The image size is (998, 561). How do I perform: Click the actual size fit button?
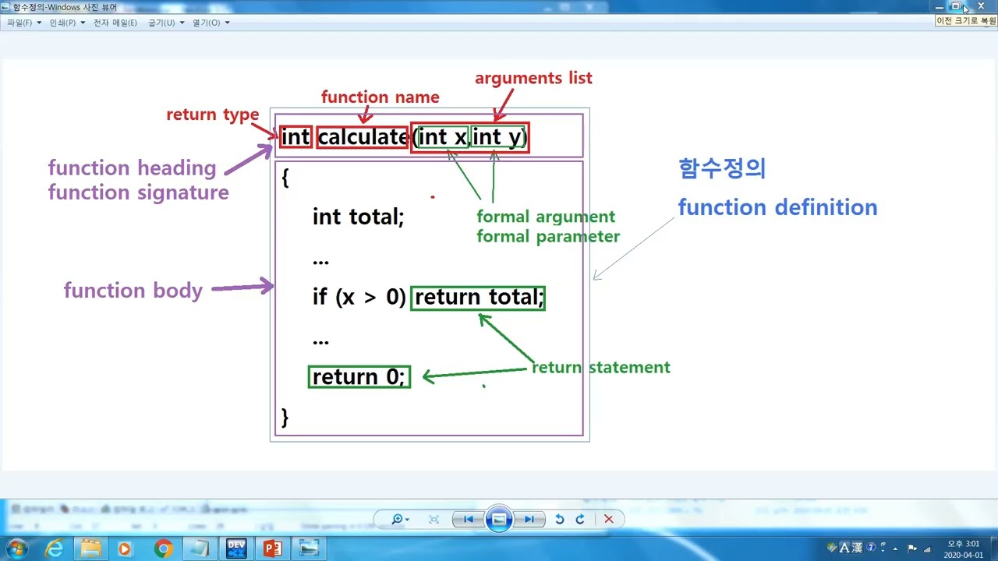(x=434, y=520)
